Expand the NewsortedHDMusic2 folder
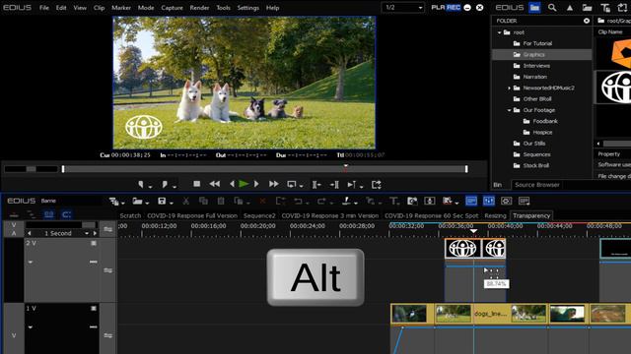Screen dimensions: 631x354 509,88
